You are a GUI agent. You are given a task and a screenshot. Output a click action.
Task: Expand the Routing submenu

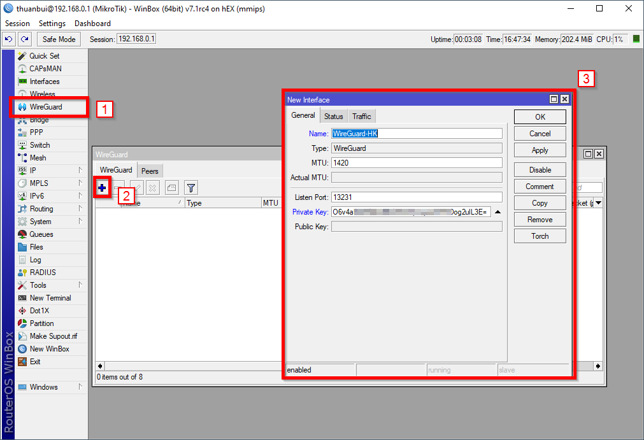coord(80,209)
